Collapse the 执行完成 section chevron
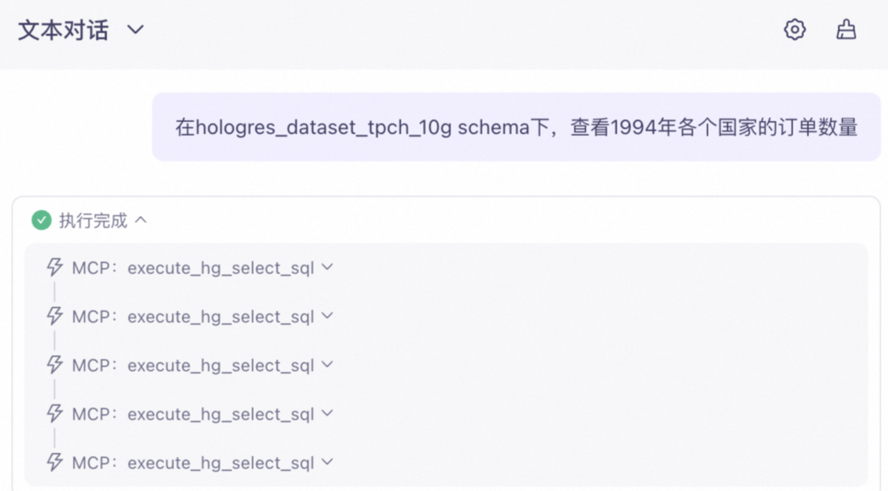The height and width of the screenshot is (491, 888). tap(141, 220)
